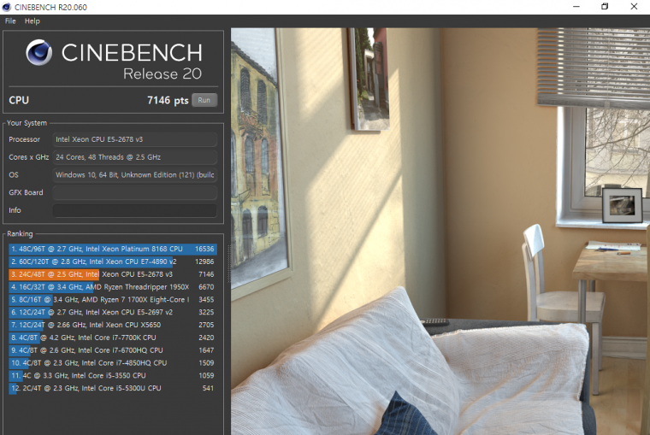Select the Cores x GHz field

pyautogui.click(x=135, y=157)
